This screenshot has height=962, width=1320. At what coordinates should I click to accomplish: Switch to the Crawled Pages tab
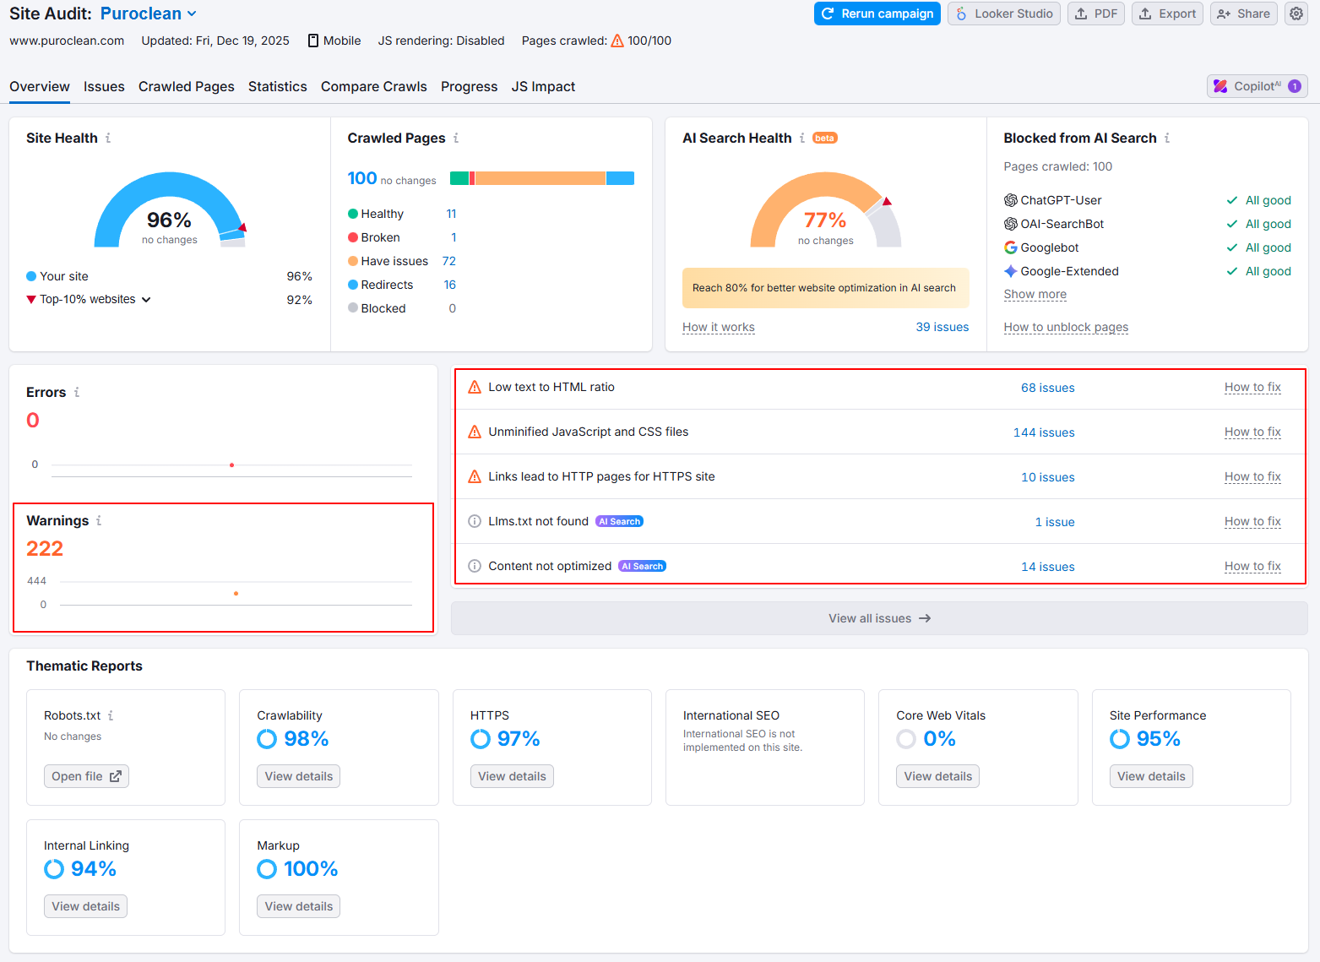186,86
